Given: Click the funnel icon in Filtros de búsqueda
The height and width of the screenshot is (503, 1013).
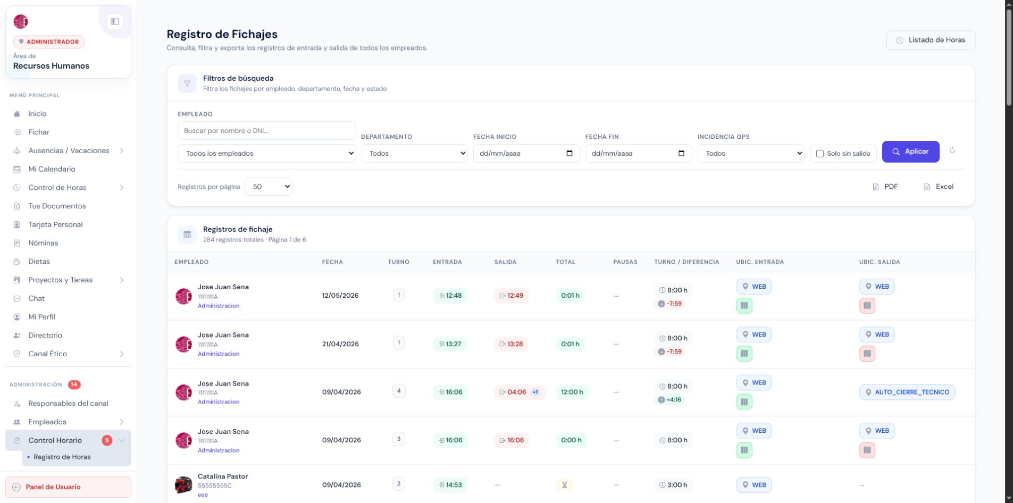Looking at the screenshot, I should [x=187, y=83].
